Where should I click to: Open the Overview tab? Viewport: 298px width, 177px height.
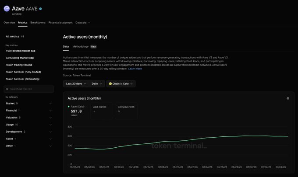click(9, 23)
